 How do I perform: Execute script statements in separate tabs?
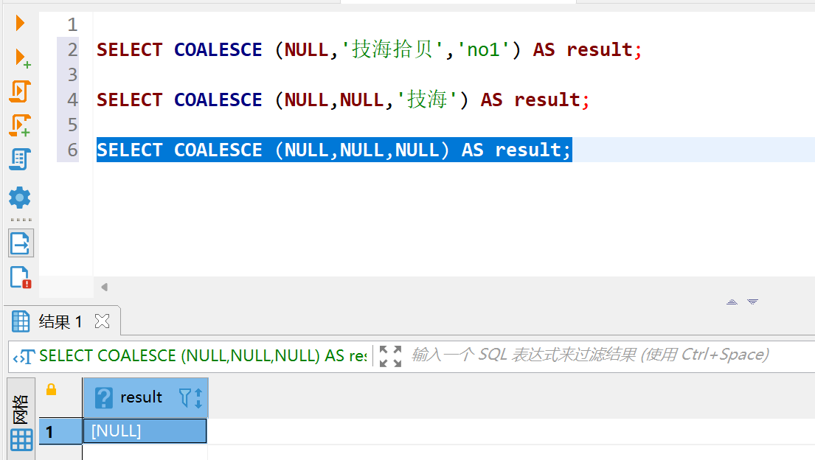click(x=20, y=126)
